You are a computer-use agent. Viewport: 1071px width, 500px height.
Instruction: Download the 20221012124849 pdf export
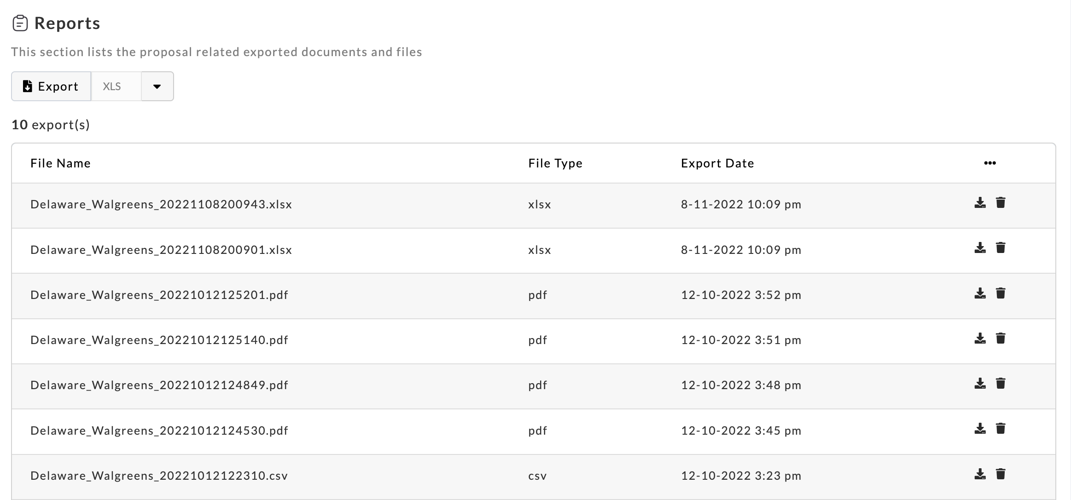tap(980, 384)
